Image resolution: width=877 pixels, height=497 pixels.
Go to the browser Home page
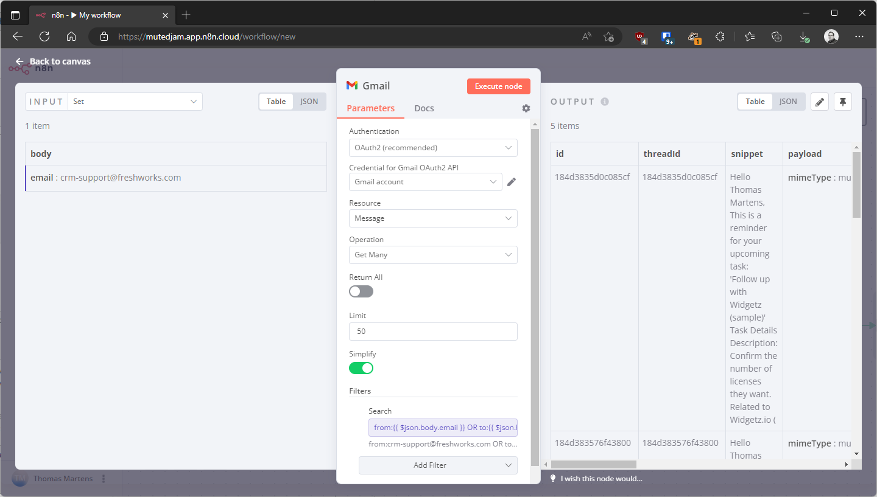tap(71, 36)
